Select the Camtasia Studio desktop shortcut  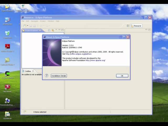pyautogui.click(x=8, y=61)
